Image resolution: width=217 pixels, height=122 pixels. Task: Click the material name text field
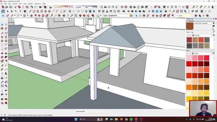click(203, 23)
